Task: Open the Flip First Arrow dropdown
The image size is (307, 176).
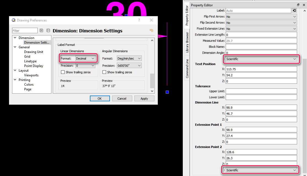Action: pyautogui.click(x=261, y=17)
